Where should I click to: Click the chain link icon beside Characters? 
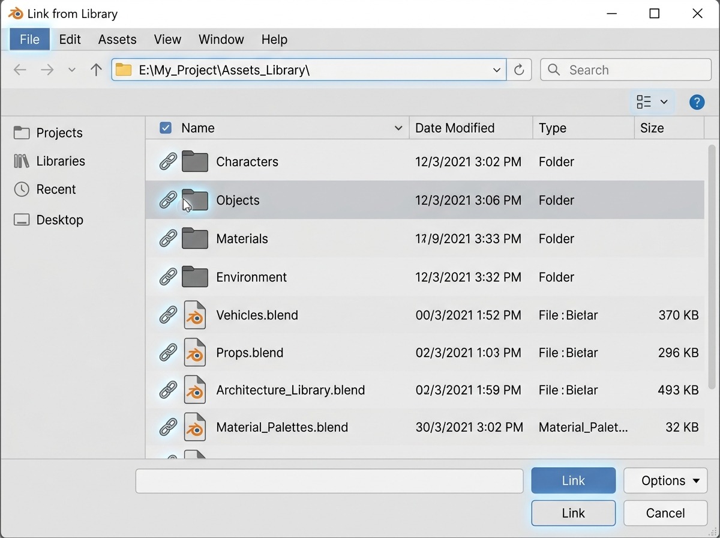tap(168, 162)
